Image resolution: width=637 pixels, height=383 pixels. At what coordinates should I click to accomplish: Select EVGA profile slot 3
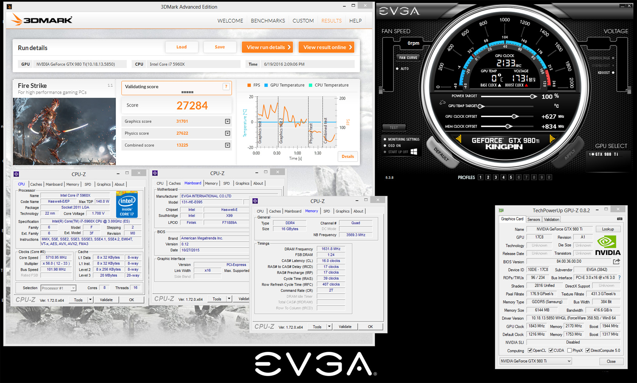pyautogui.click(x=496, y=177)
